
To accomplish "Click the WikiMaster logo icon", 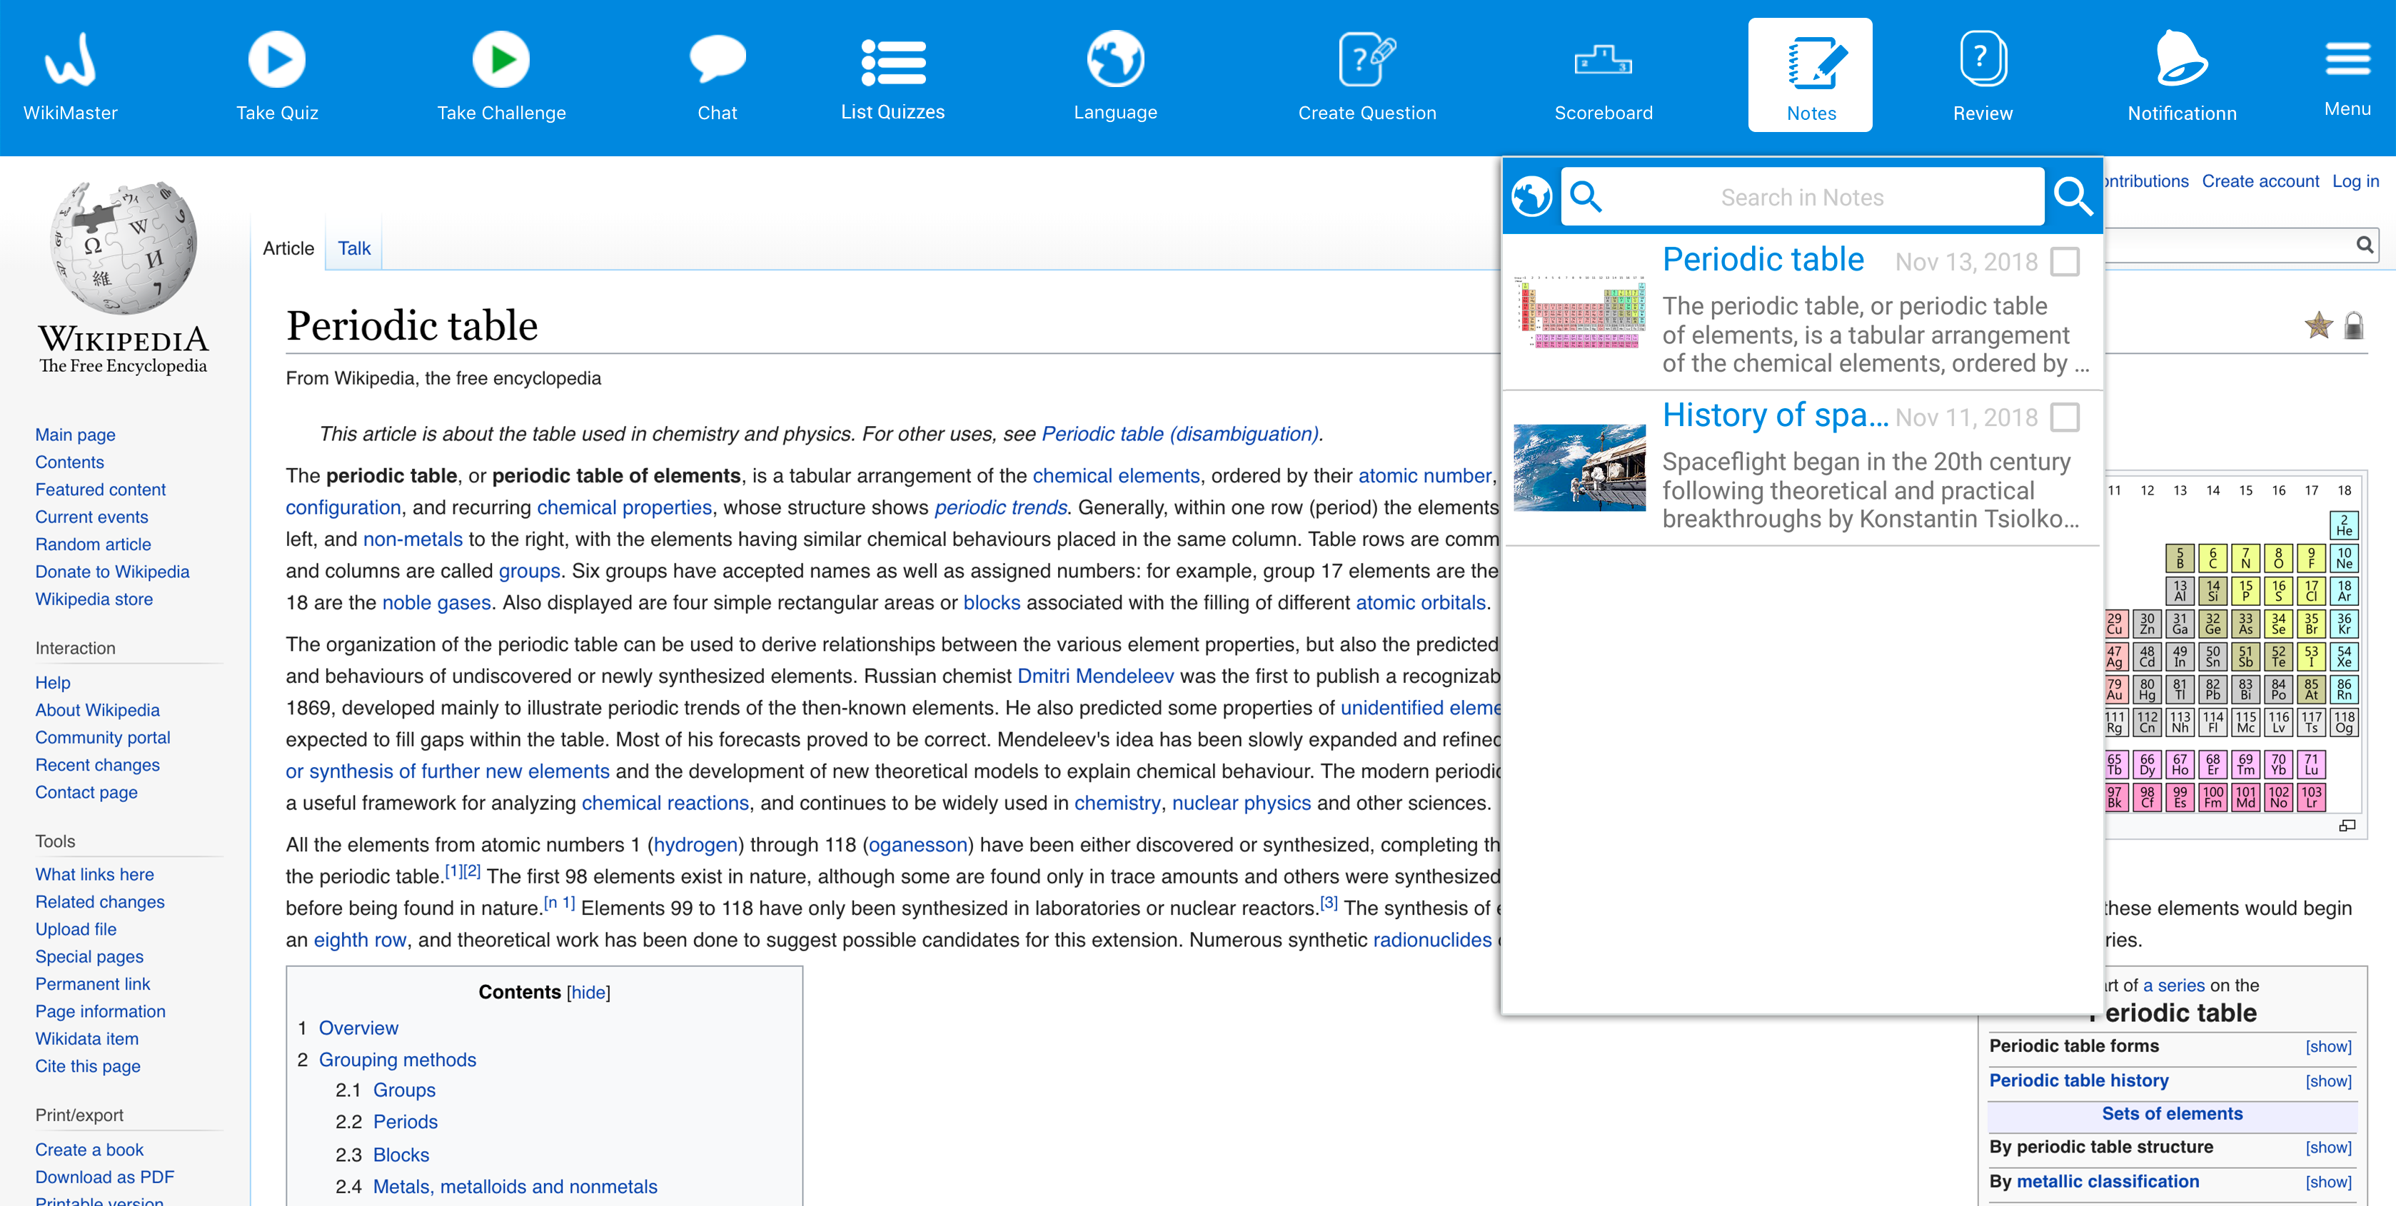I will click(x=70, y=59).
